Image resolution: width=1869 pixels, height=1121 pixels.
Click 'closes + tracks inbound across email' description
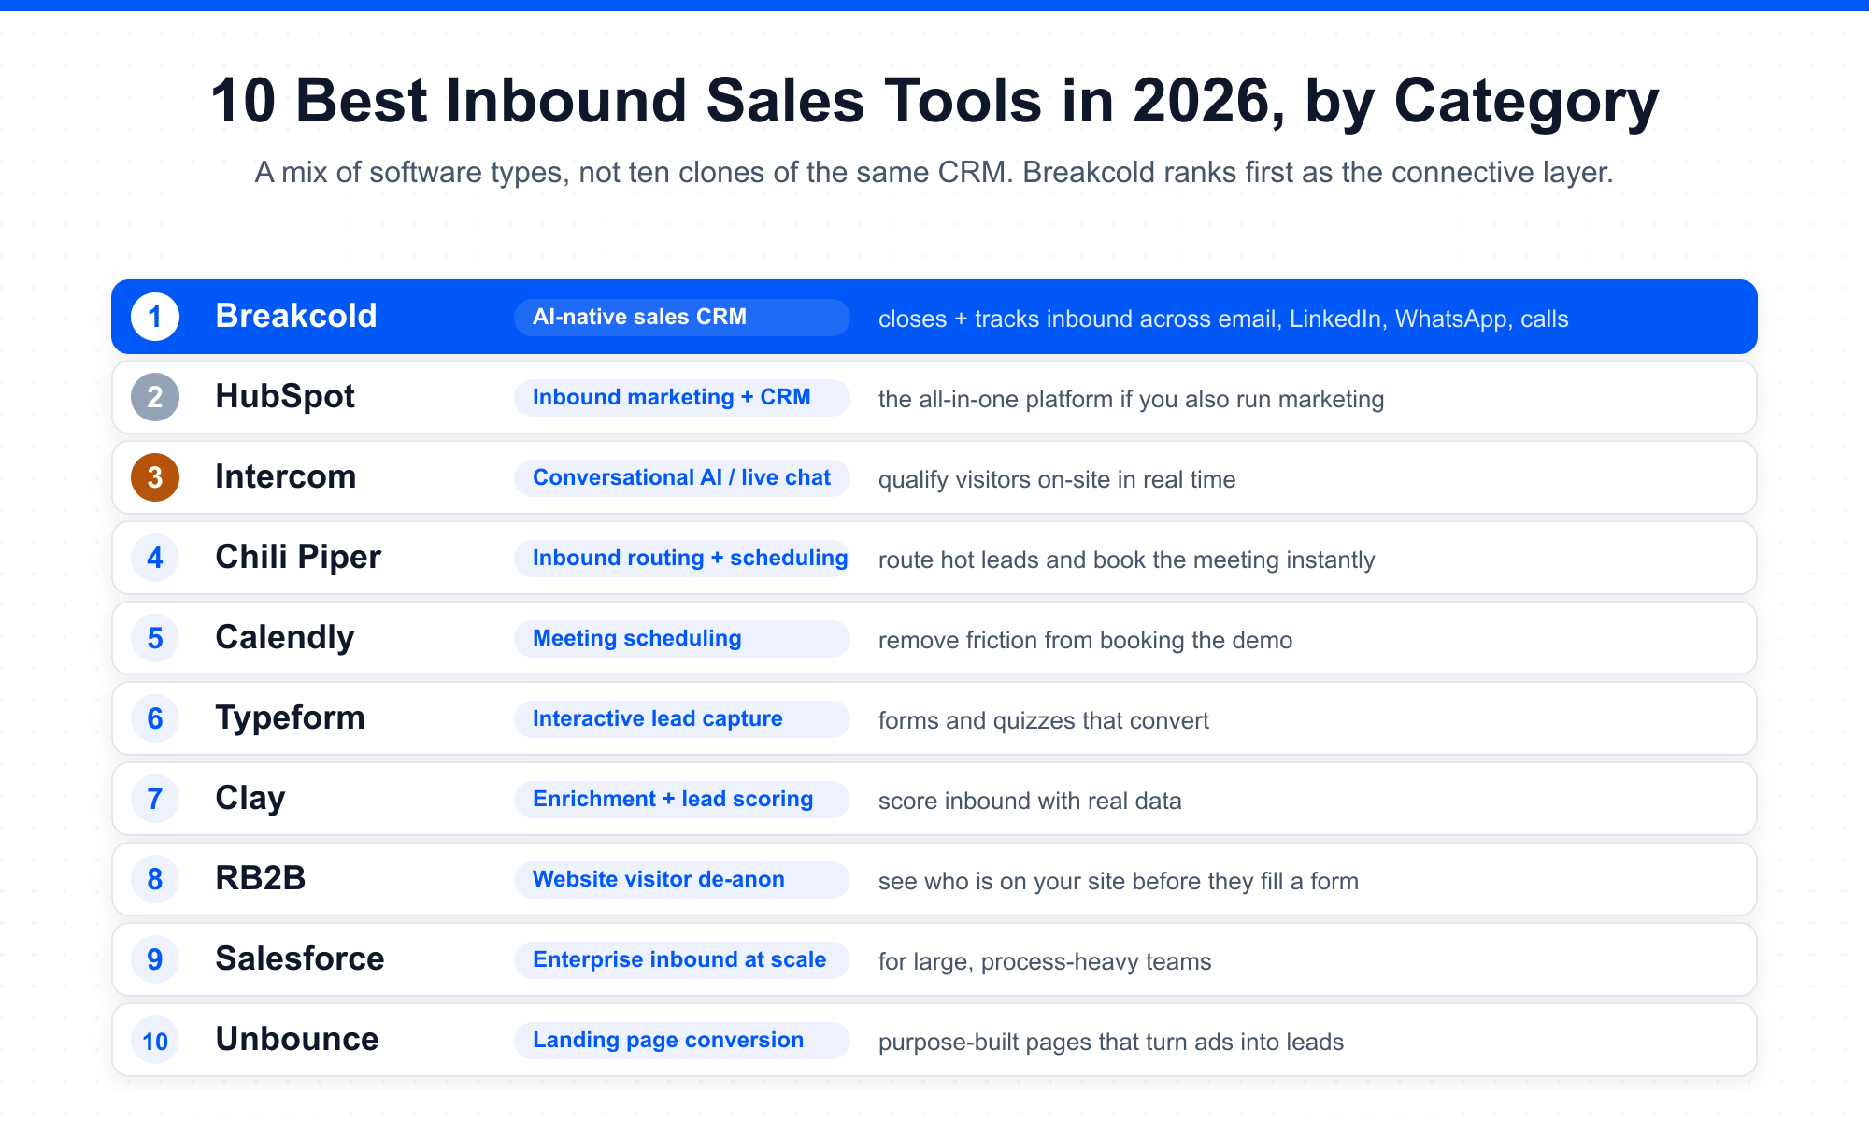point(1223,319)
